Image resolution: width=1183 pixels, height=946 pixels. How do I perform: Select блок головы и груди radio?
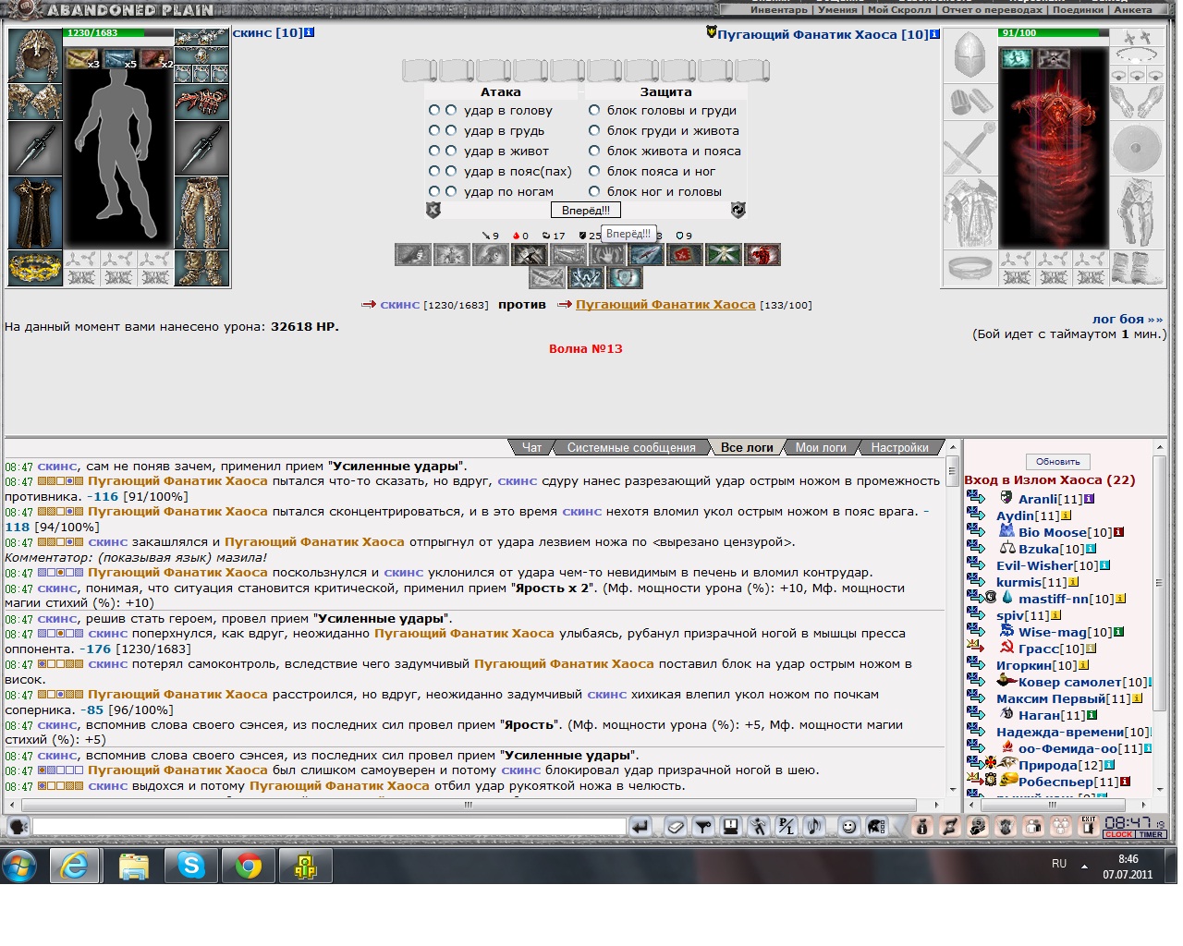[594, 110]
